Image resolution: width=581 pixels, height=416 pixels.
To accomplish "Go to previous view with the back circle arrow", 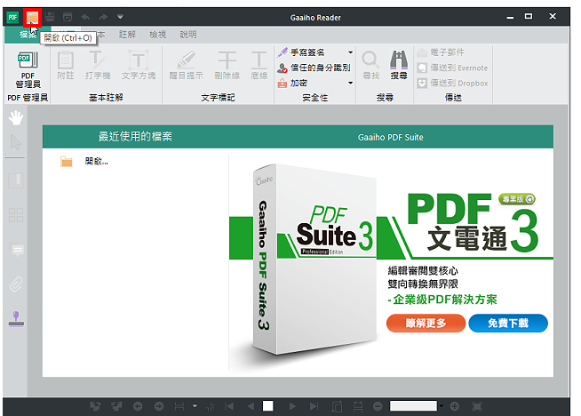I will coord(138,407).
